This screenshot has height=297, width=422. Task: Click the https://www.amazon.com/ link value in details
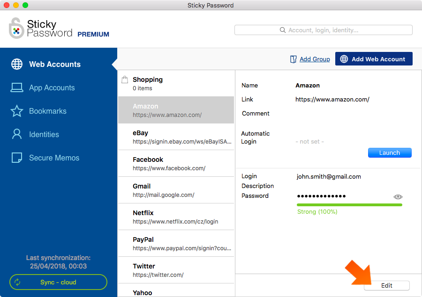pyautogui.click(x=332, y=99)
